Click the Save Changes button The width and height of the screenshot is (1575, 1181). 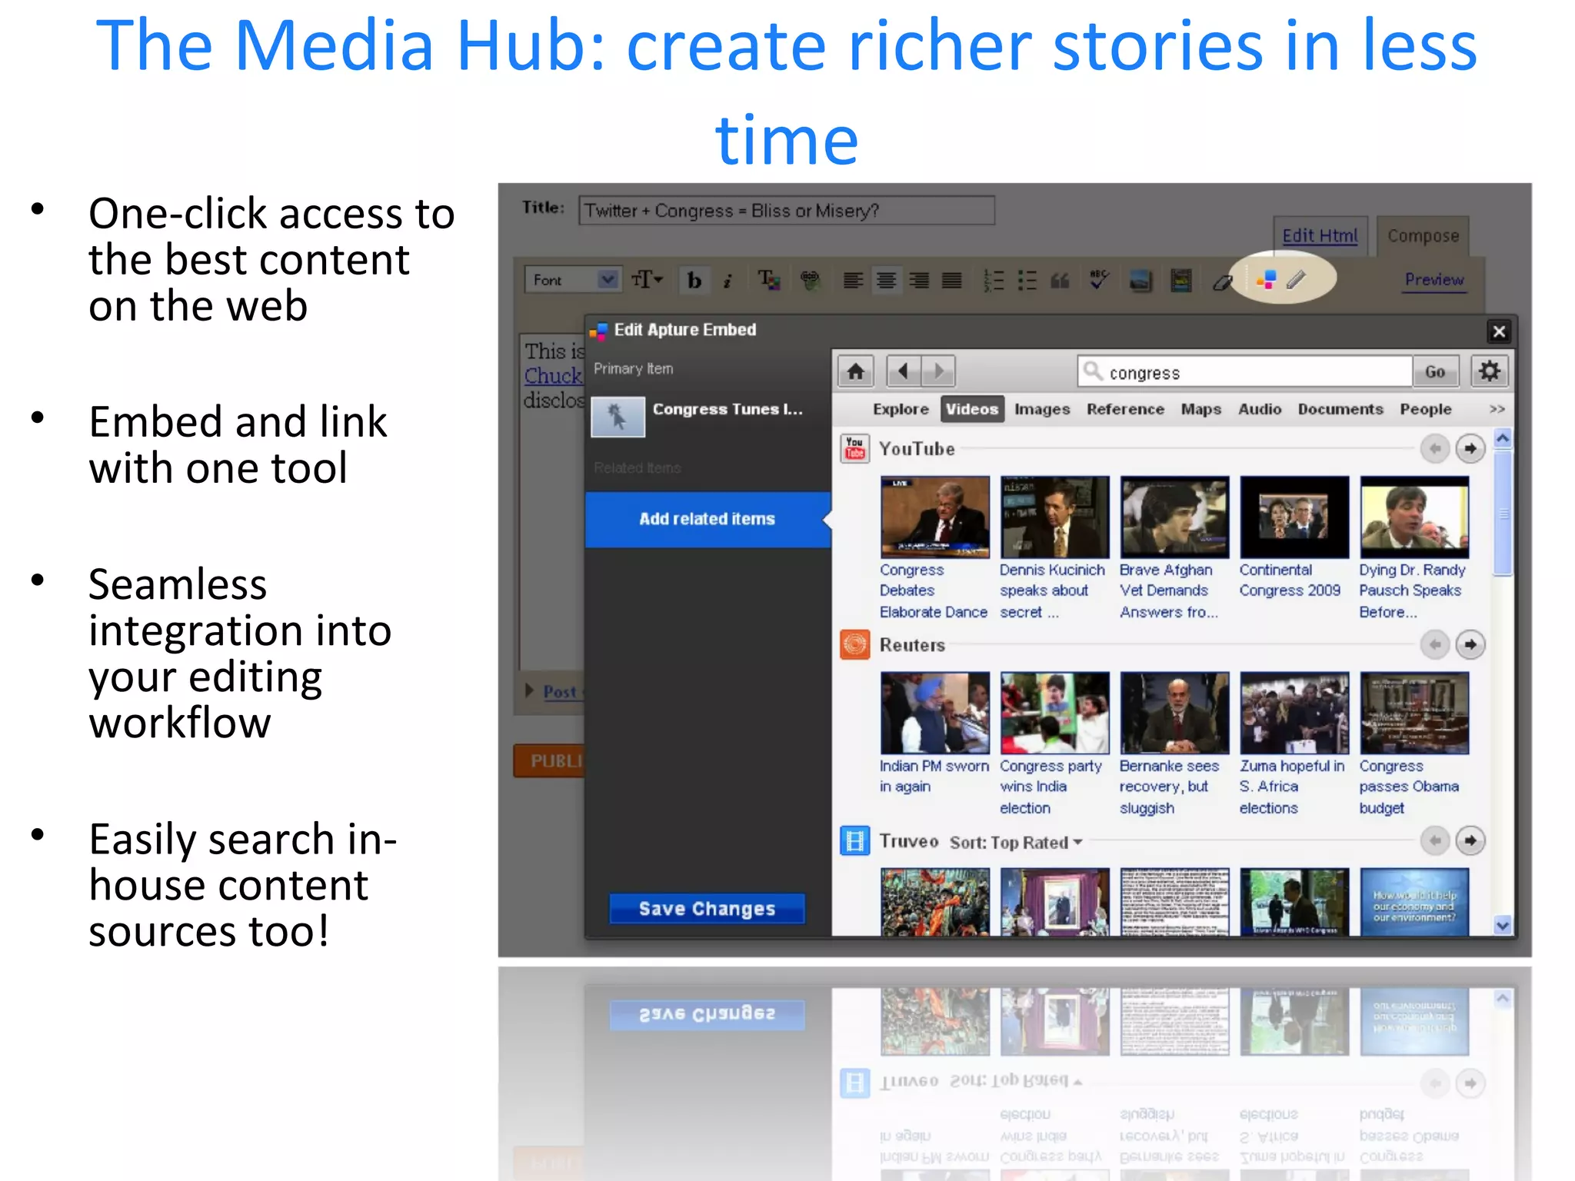tap(707, 908)
